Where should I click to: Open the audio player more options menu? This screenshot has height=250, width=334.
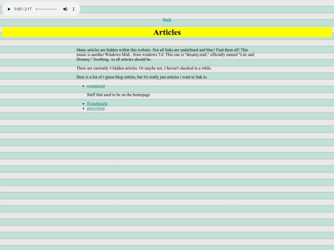point(74,9)
